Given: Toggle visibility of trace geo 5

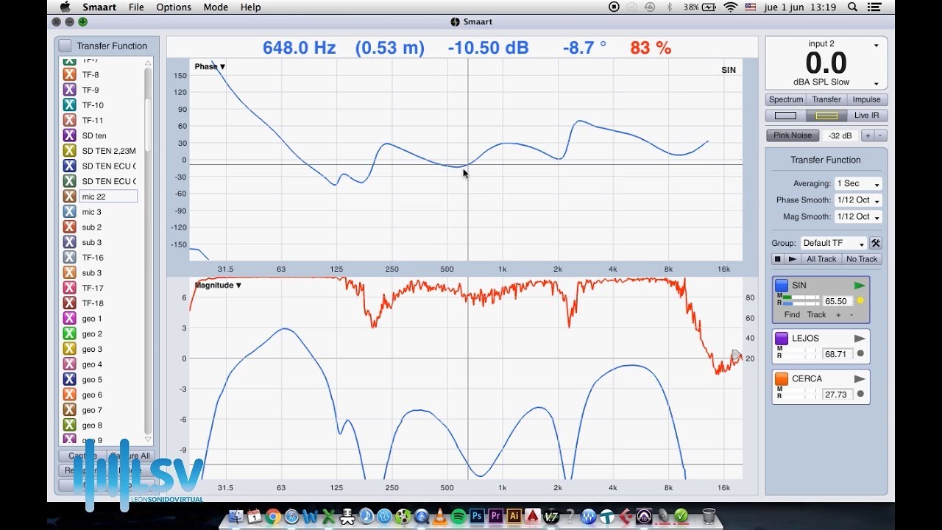Looking at the screenshot, I should [x=69, y=380].
